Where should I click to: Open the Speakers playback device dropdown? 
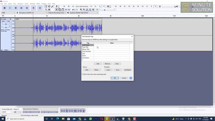click(x=84, y=13)
